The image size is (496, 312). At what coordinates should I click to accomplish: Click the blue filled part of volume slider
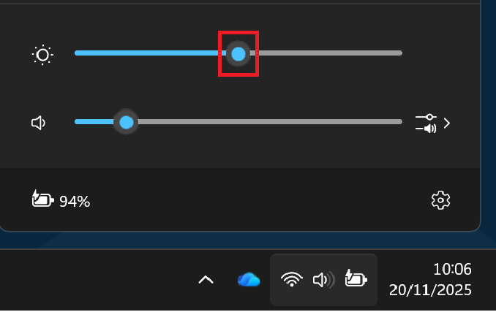[94, 121]
